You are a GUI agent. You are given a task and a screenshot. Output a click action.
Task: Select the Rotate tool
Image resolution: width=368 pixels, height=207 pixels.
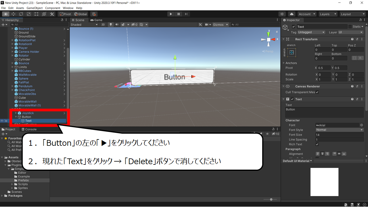[x=21, y=14]
